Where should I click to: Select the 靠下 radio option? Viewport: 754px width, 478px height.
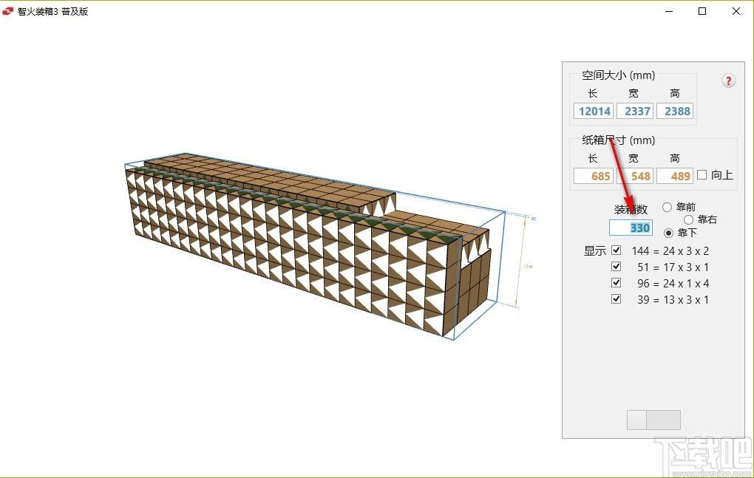(668, 233)
